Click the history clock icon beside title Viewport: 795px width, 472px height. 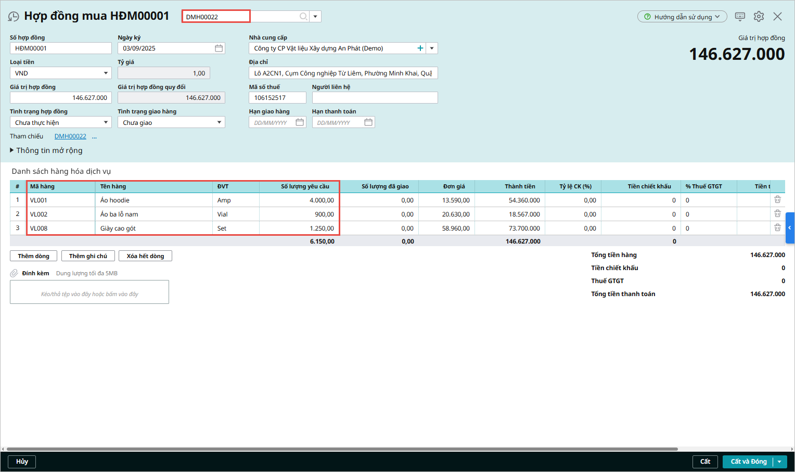point(14,17)
